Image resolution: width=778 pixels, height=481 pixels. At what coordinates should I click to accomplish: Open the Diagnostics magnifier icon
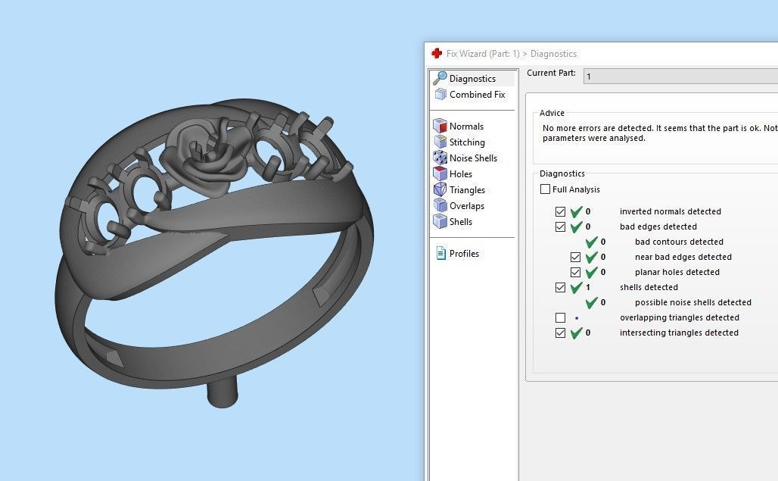(x=440, y=78)
